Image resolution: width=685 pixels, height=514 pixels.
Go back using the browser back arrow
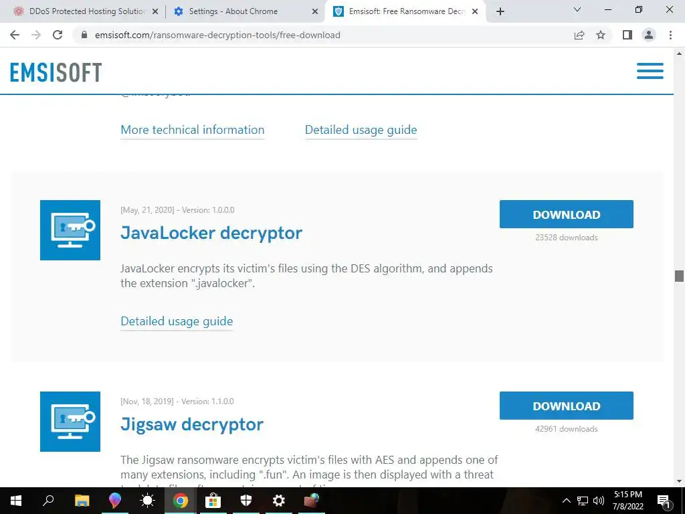click(15, 35)
